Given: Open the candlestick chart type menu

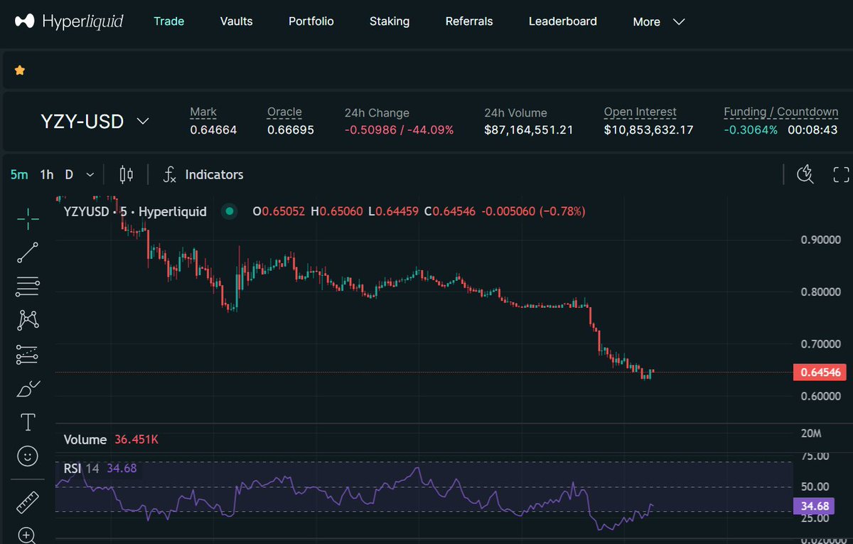Looking at the screenshot, I should click(127, 174).
